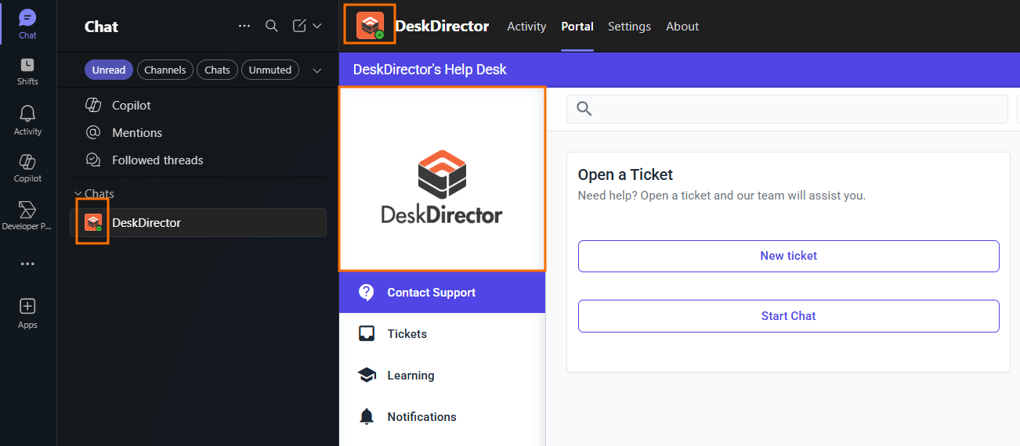Click the DeskDirector logo in portal sidebar
Viewport: 1020px width, 446px height.
pos(442,186)
